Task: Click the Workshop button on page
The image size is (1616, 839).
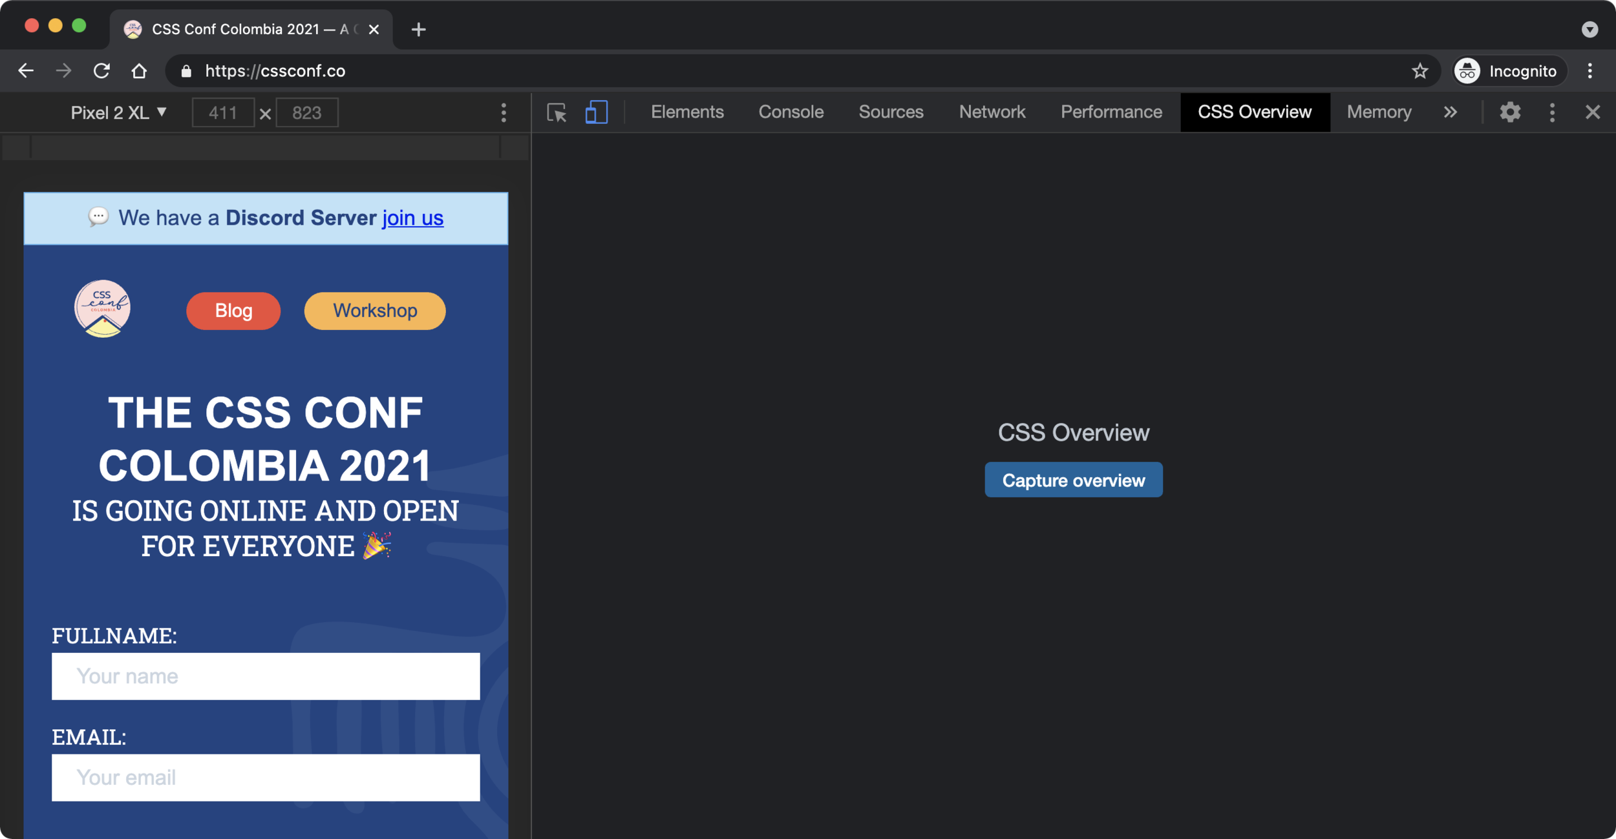Action: 375,311
